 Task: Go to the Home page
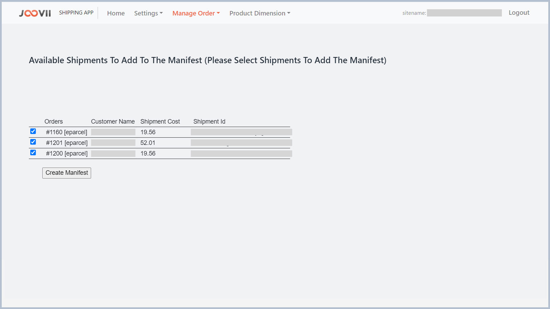point(116,13)
